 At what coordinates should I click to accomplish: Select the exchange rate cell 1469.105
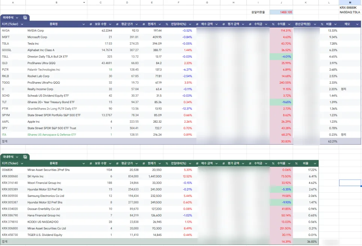coord(281,12)
